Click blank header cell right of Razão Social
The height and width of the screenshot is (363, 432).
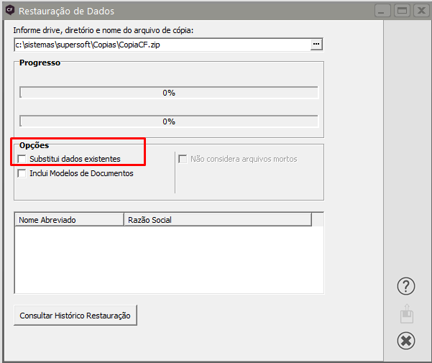click(x=318, y=219)
